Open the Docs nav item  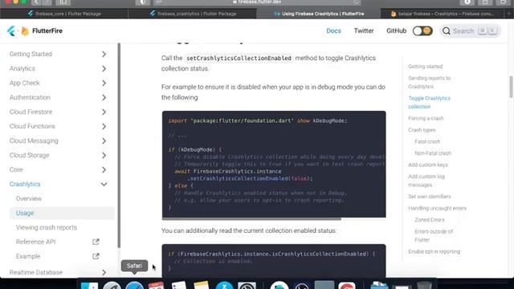coord(334,31)
